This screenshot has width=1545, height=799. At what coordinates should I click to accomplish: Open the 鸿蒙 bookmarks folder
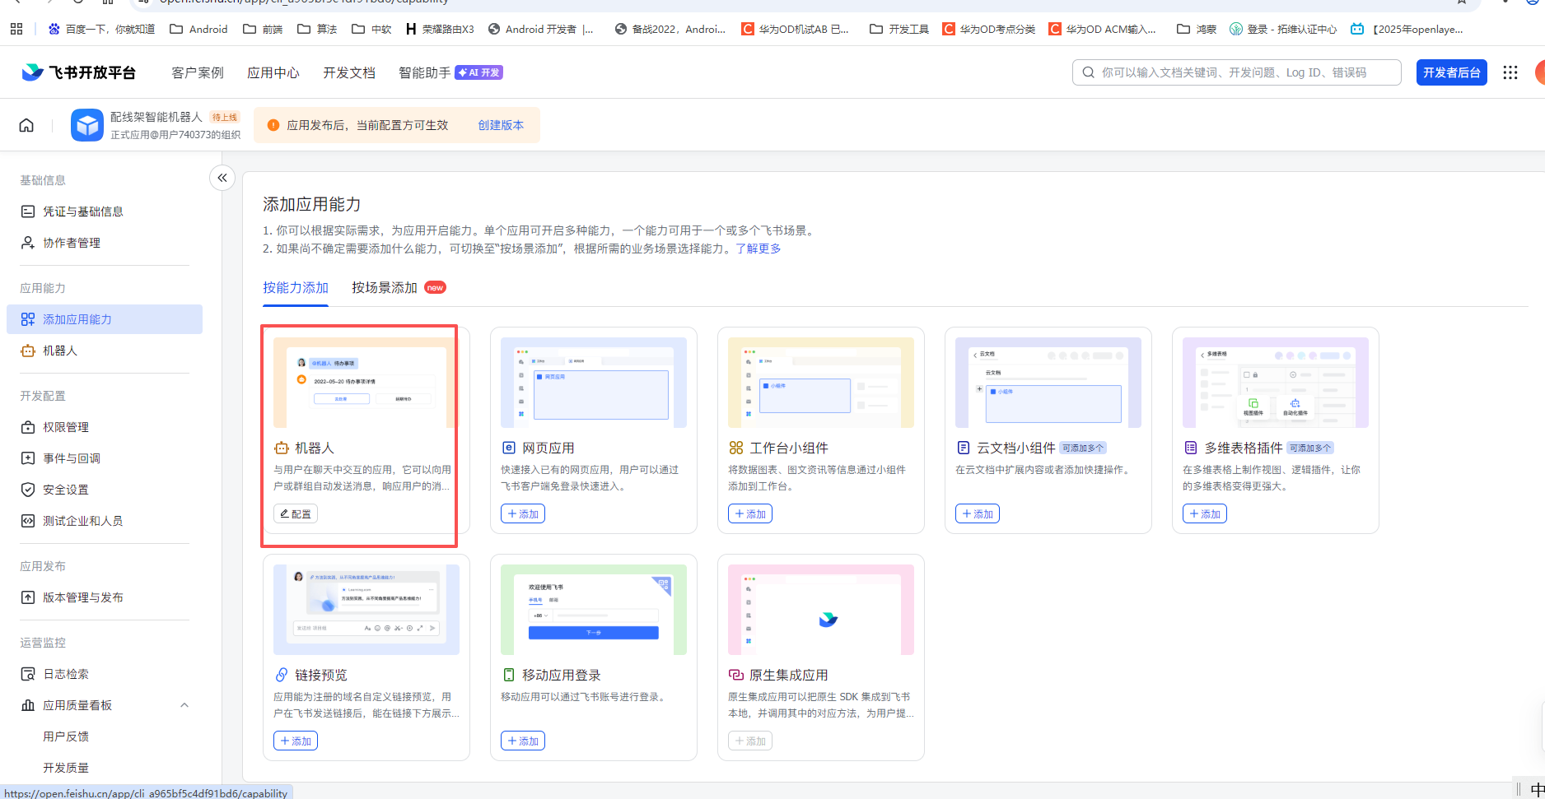(x=1197, y=29)
